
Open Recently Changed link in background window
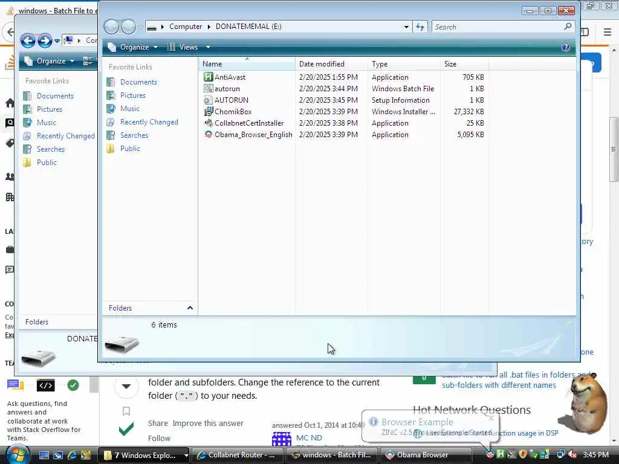tap(65, 136)
